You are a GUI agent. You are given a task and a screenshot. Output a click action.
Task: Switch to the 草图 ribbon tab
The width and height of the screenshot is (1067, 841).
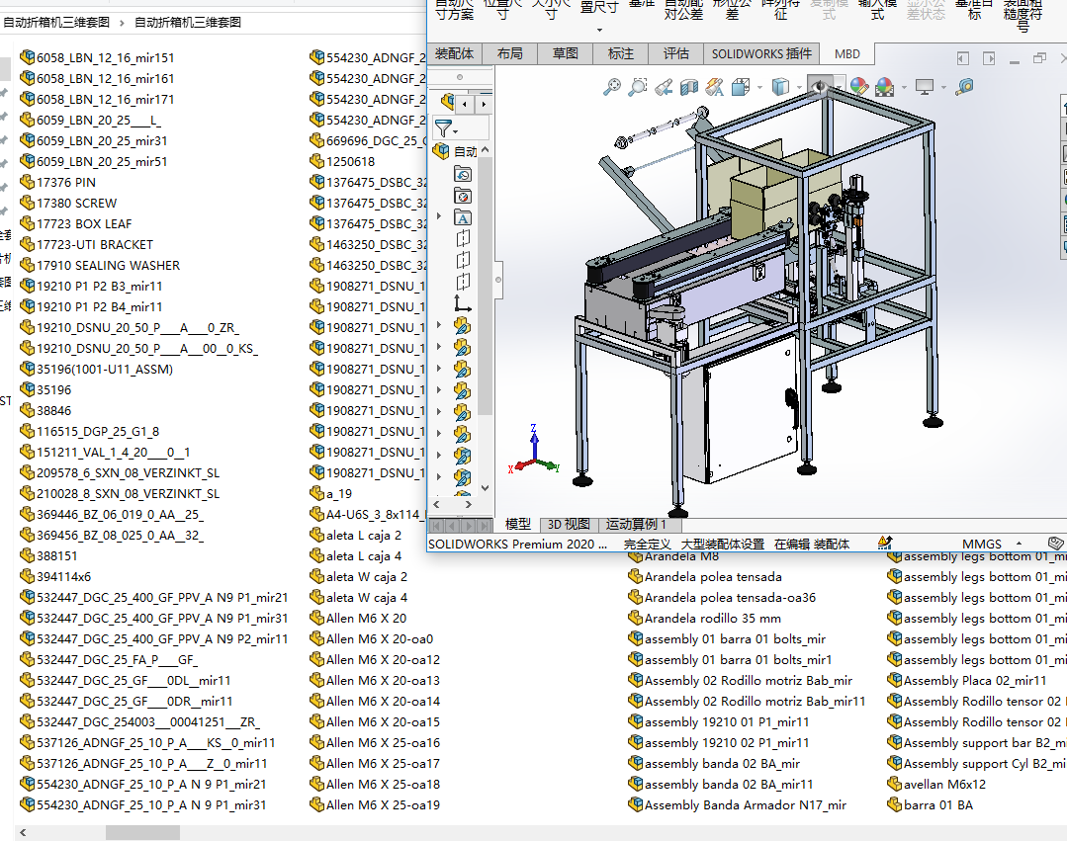tap(566, 54)
